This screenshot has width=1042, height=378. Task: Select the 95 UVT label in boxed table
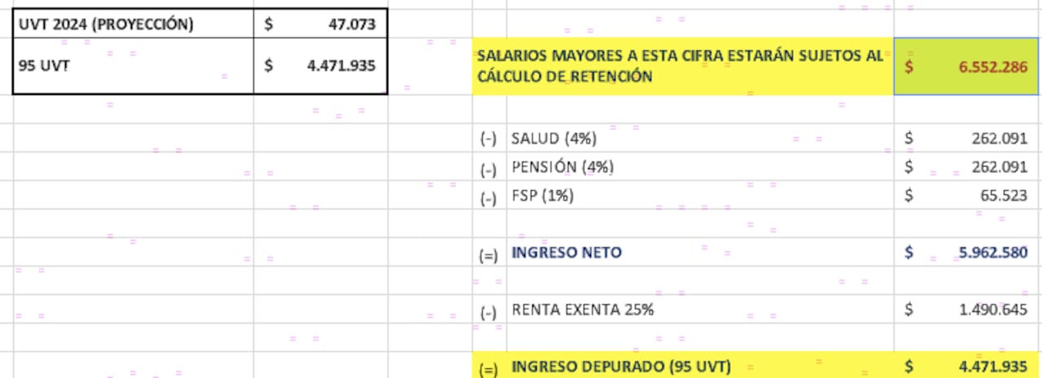46,66
